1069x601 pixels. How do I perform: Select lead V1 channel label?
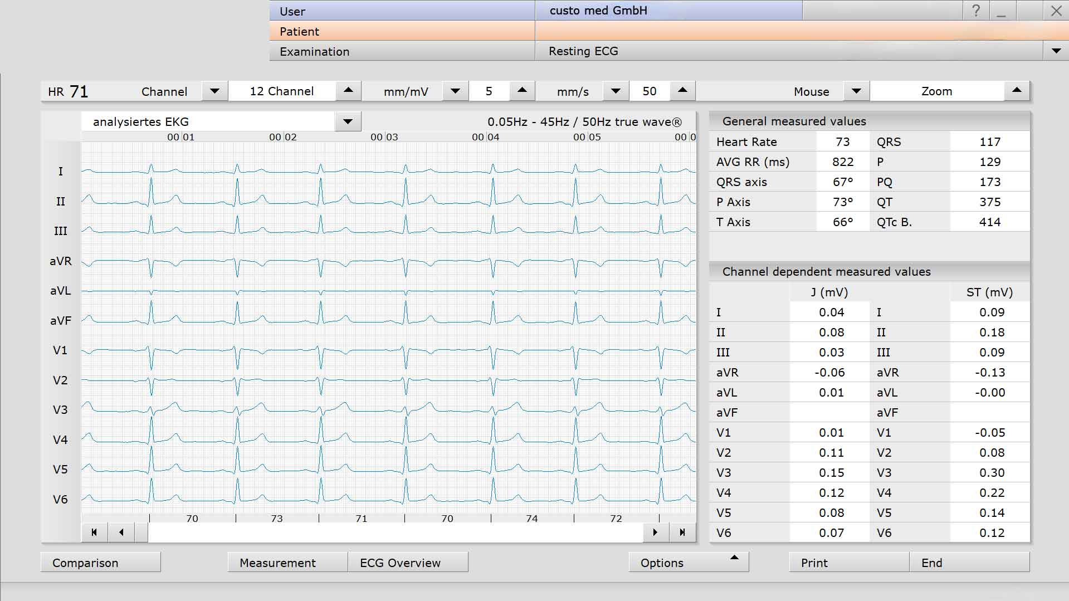60,350
